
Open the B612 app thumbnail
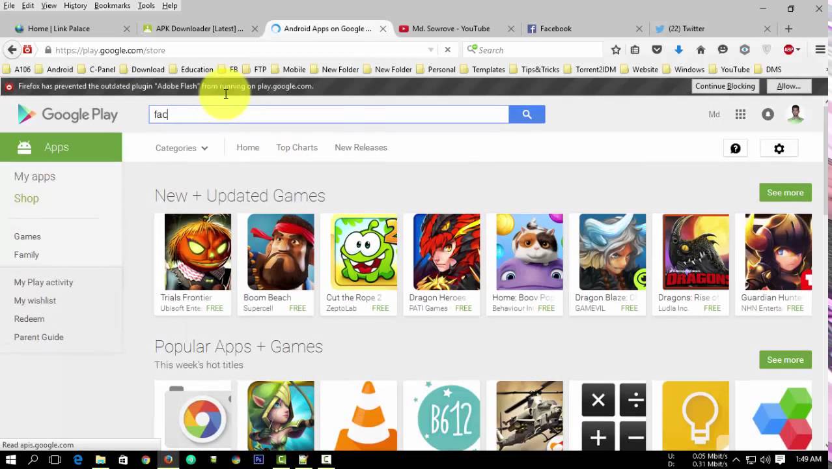447,415
